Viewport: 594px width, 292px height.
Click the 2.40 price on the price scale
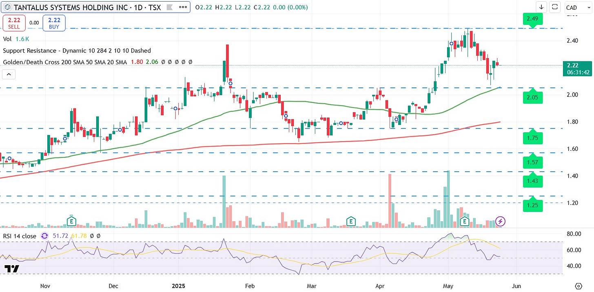tap(572, 41)
